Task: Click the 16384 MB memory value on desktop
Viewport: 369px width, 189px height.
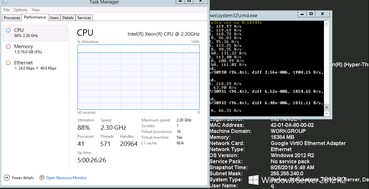Action: (282, 137)
